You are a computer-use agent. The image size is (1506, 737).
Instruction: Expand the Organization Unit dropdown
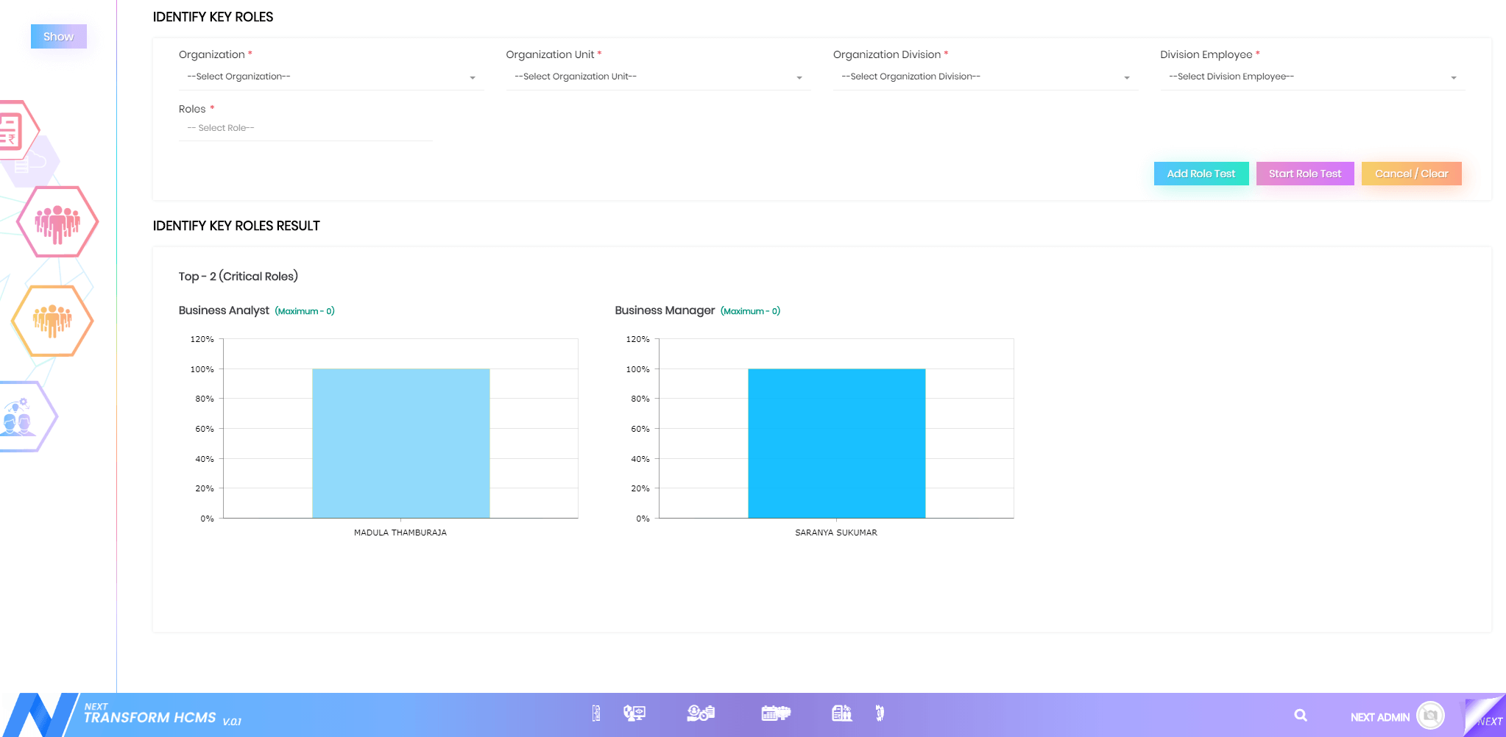[657, 77]
